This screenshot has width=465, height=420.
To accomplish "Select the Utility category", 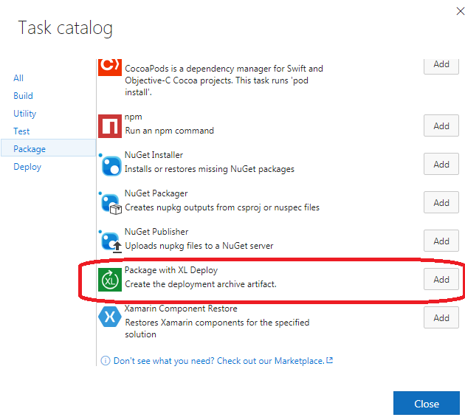I will (25, 114).
